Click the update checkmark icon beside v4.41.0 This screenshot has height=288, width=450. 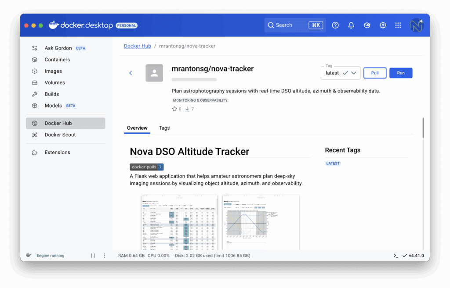point(405,256)
